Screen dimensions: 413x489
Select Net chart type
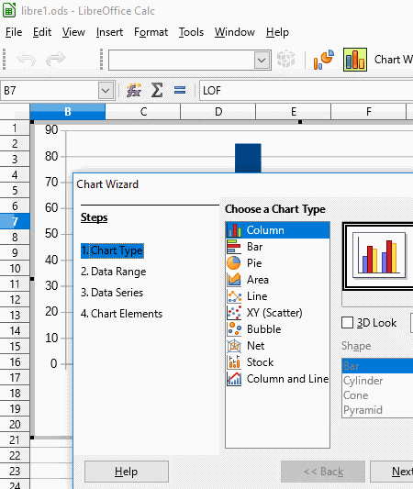point(277,346)
